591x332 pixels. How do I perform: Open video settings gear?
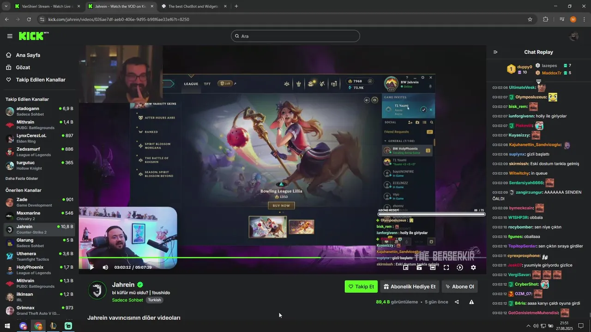tap(473, 267)
